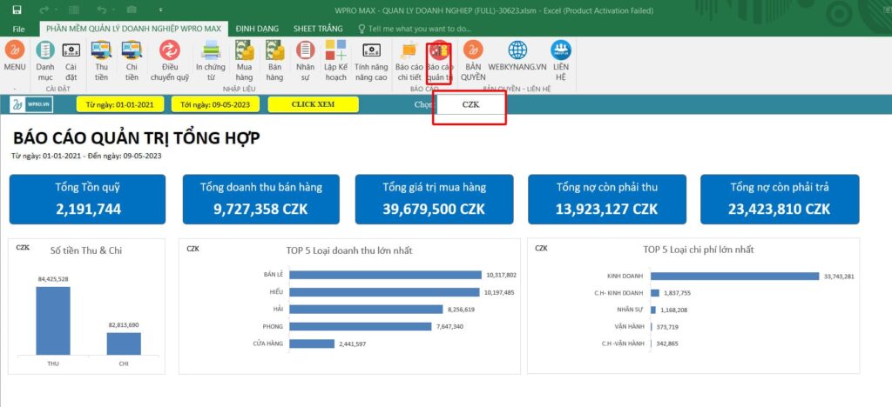Select the Chi tiền icon

[x=132, y=52]
